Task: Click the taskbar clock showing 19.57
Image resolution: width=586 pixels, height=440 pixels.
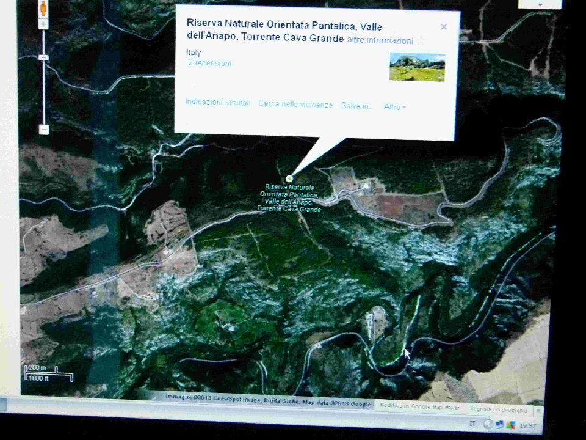Action: [x=527, y=425]
